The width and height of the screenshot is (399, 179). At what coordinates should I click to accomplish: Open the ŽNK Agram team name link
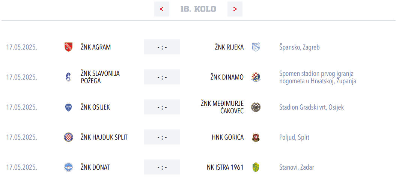[96, 47]
